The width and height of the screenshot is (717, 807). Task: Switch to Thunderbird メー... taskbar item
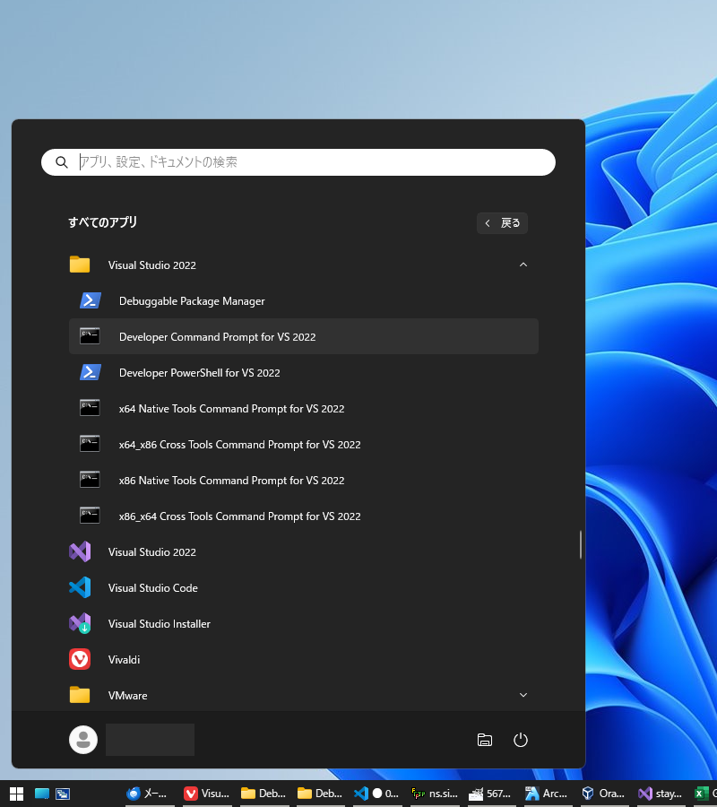coord(148,794)
